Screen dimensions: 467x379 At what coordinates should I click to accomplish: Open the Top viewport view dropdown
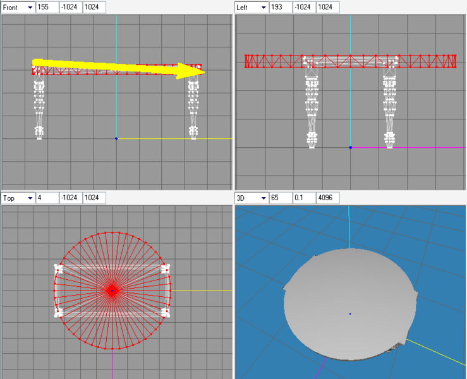(18, 198)
